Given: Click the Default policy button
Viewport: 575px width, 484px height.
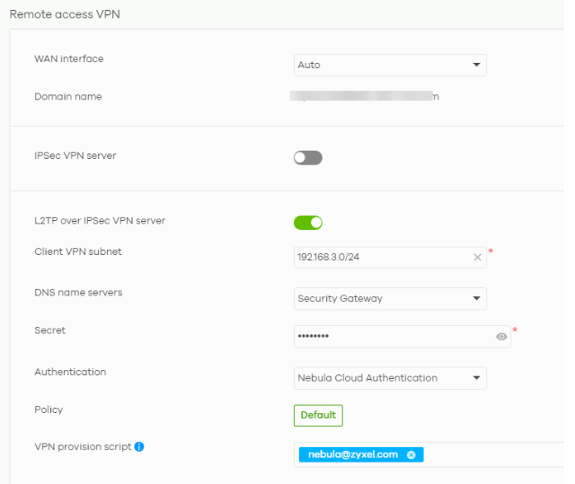Looking at the screenshot, I should pyautogui.click(x=318, y=416).
